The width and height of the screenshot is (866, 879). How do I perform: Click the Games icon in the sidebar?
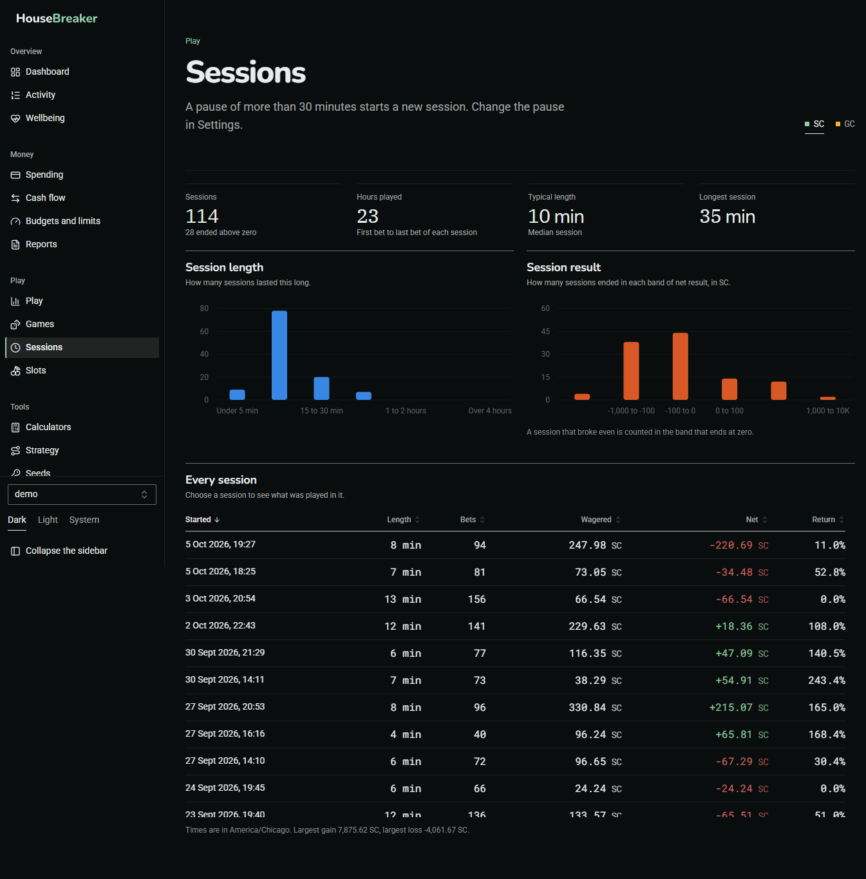(15, 325)
